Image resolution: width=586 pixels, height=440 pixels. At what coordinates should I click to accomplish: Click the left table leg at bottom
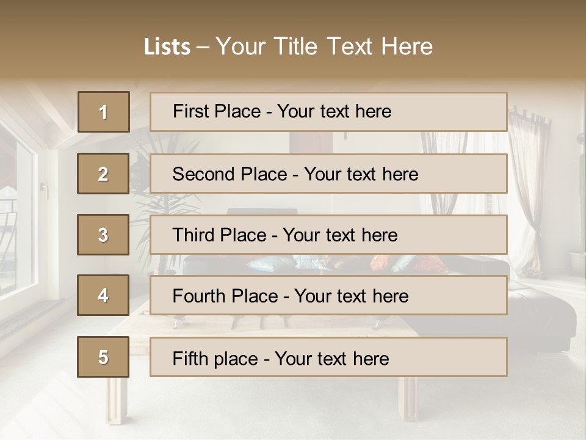[x=114, y=400]
